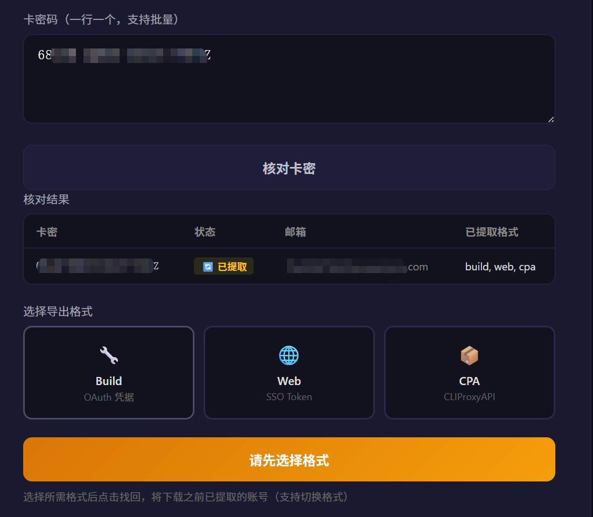Click the 状态 column header
Image resolution: width=593 pixels, height=517 pixels.
(x=205, y=232)
